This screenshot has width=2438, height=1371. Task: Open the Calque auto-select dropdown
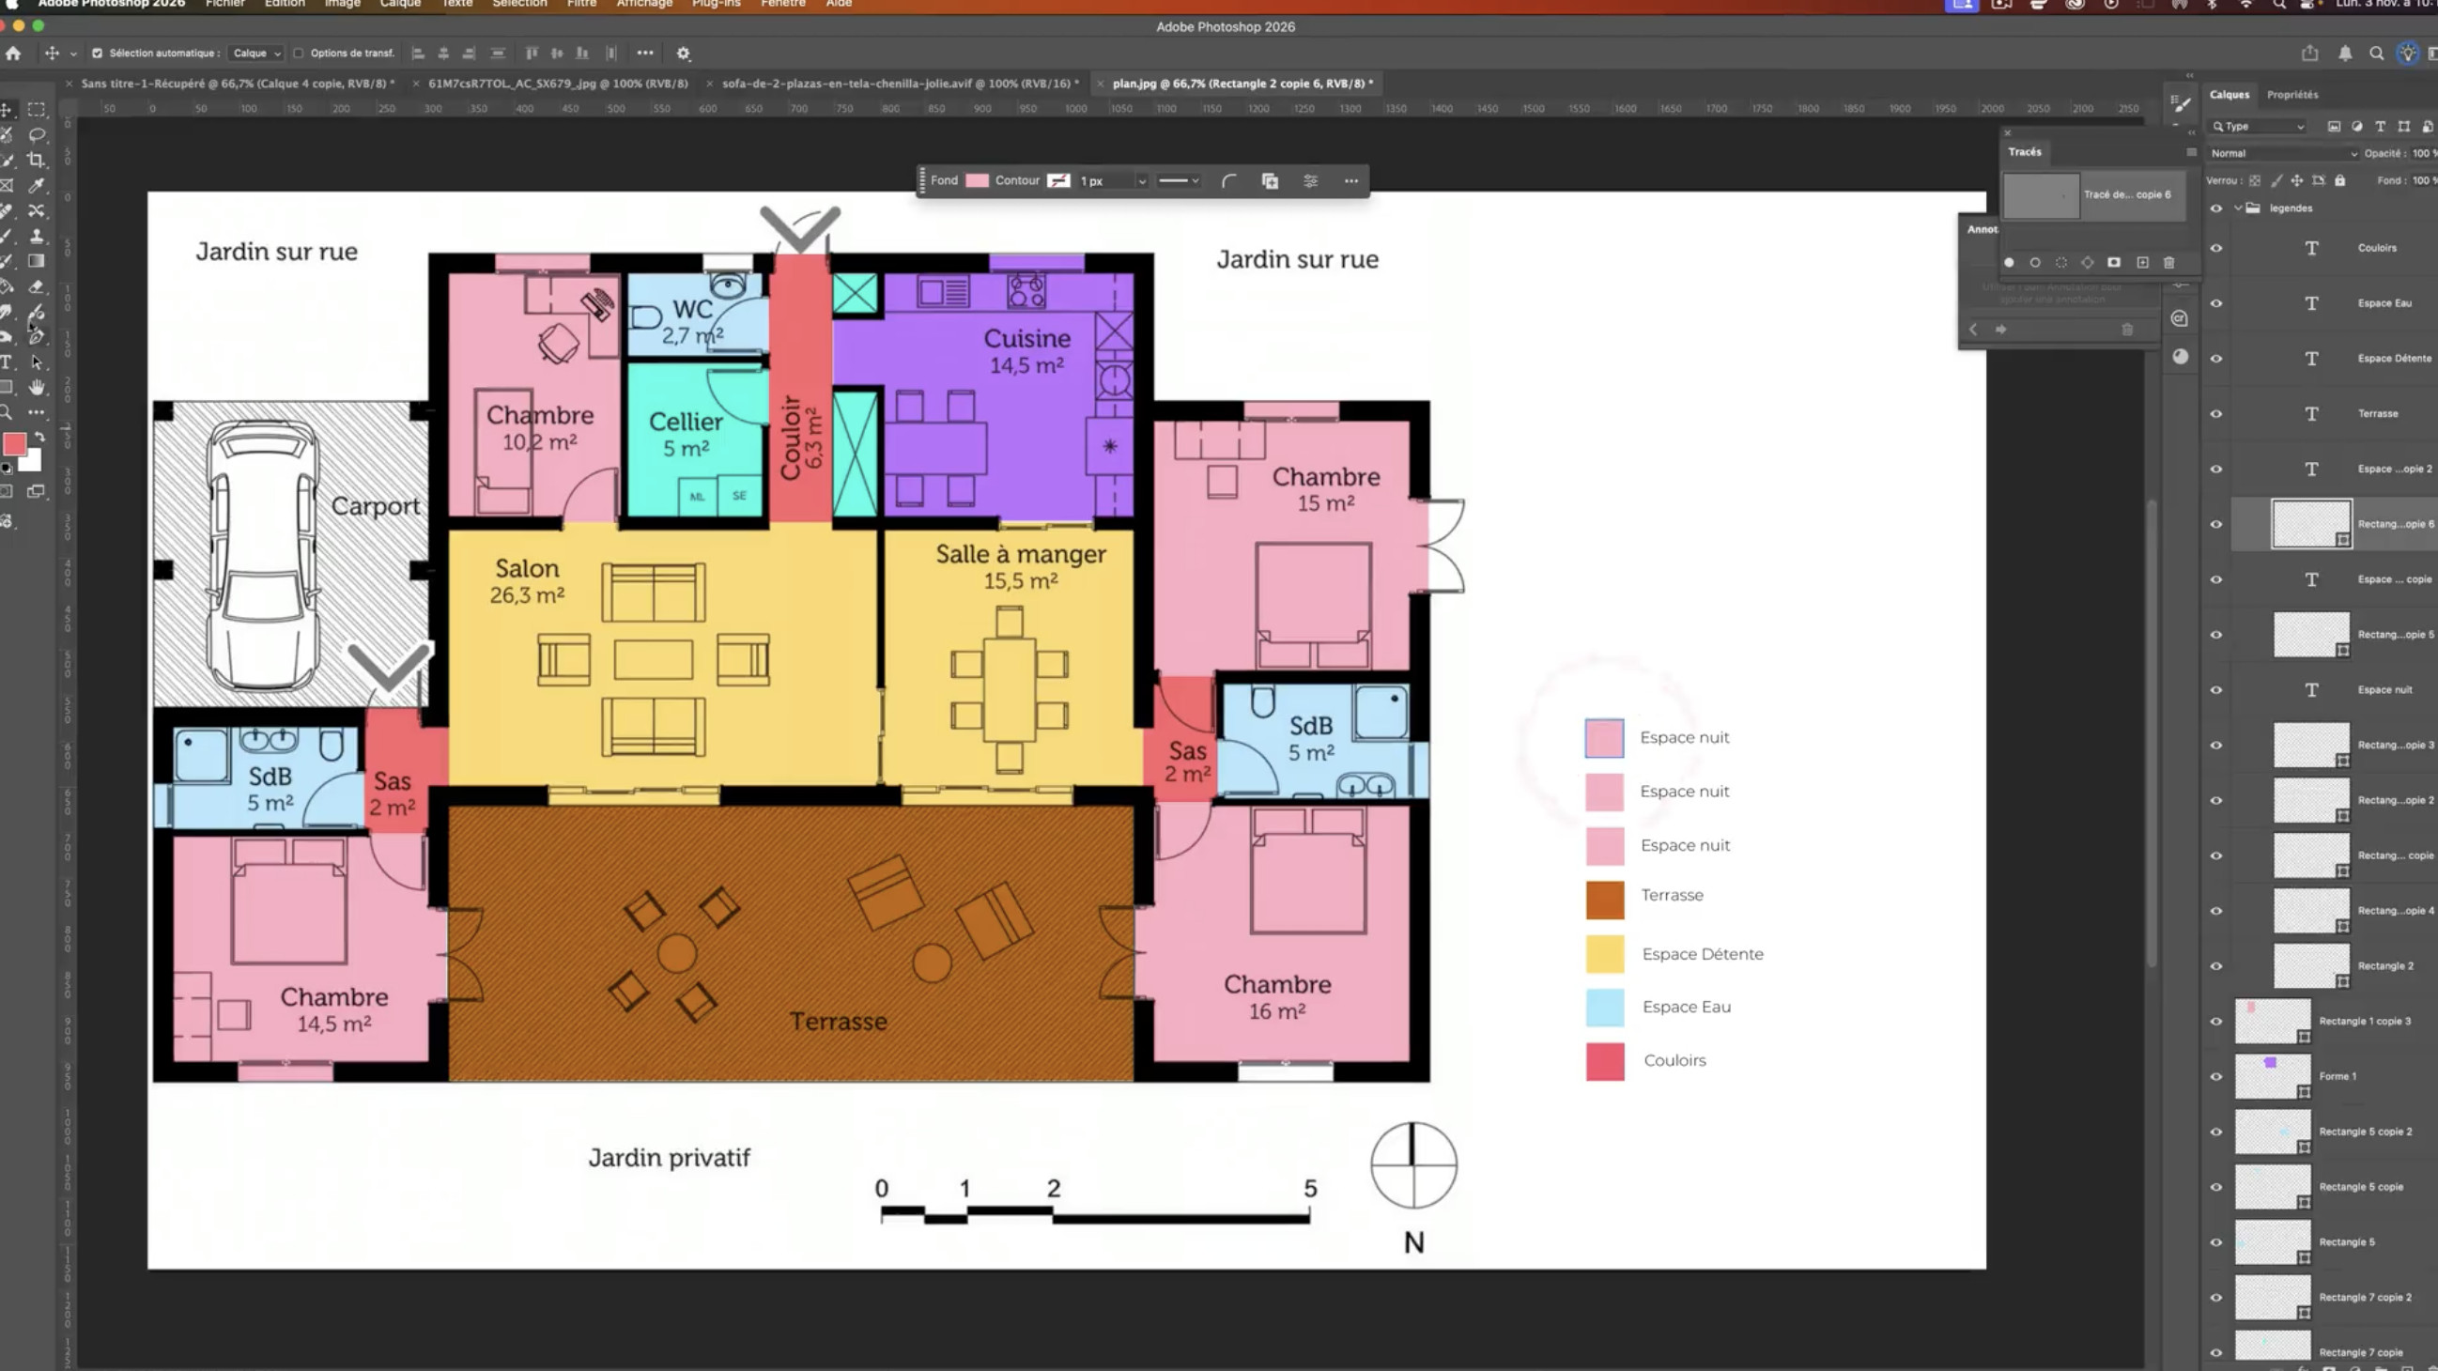point(256,53)
